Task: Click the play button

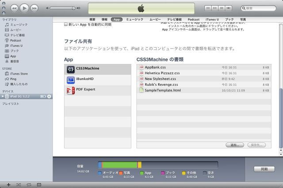Action: tap(24, 8)
